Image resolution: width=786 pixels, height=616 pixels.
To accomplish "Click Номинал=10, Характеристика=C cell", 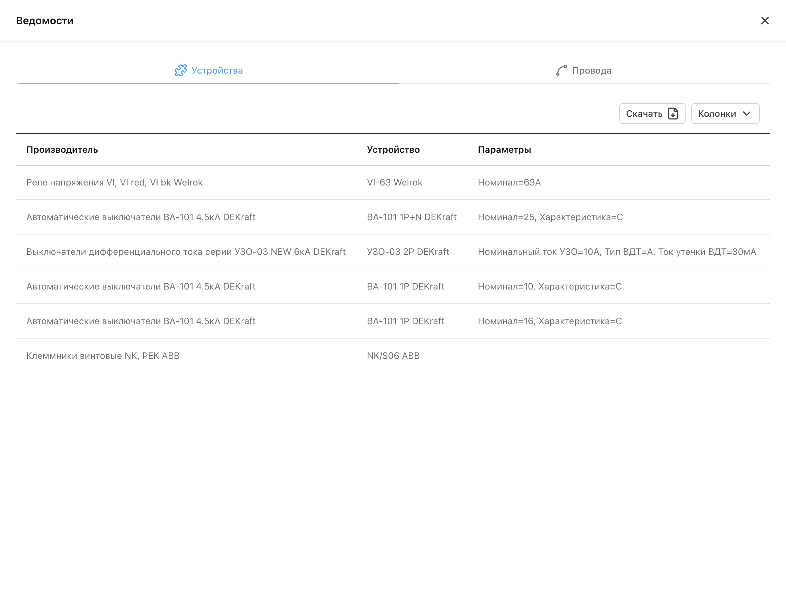I will tap(550, 286).
